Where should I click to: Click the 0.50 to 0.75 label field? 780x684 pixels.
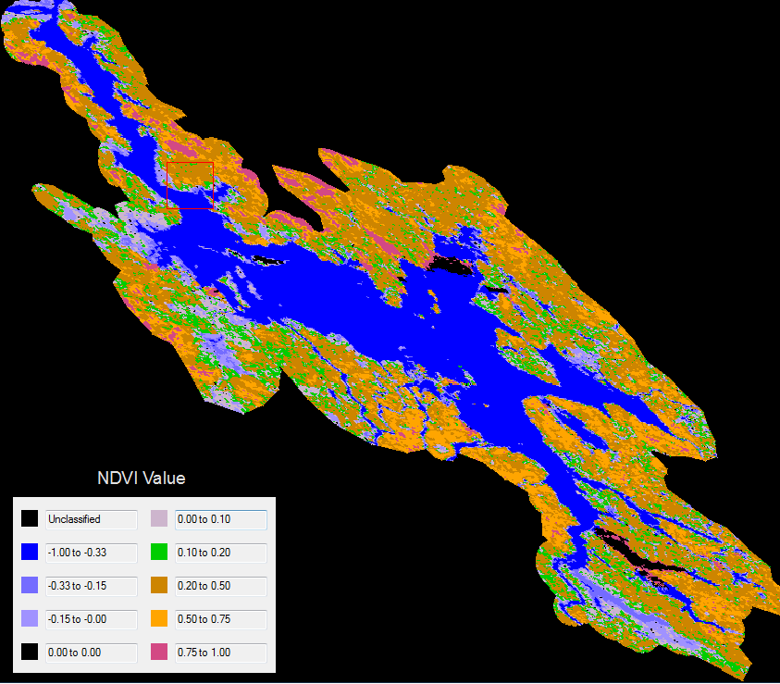[221, 619]
